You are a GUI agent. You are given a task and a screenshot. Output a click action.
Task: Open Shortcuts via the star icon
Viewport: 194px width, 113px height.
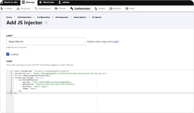(40, 2)
